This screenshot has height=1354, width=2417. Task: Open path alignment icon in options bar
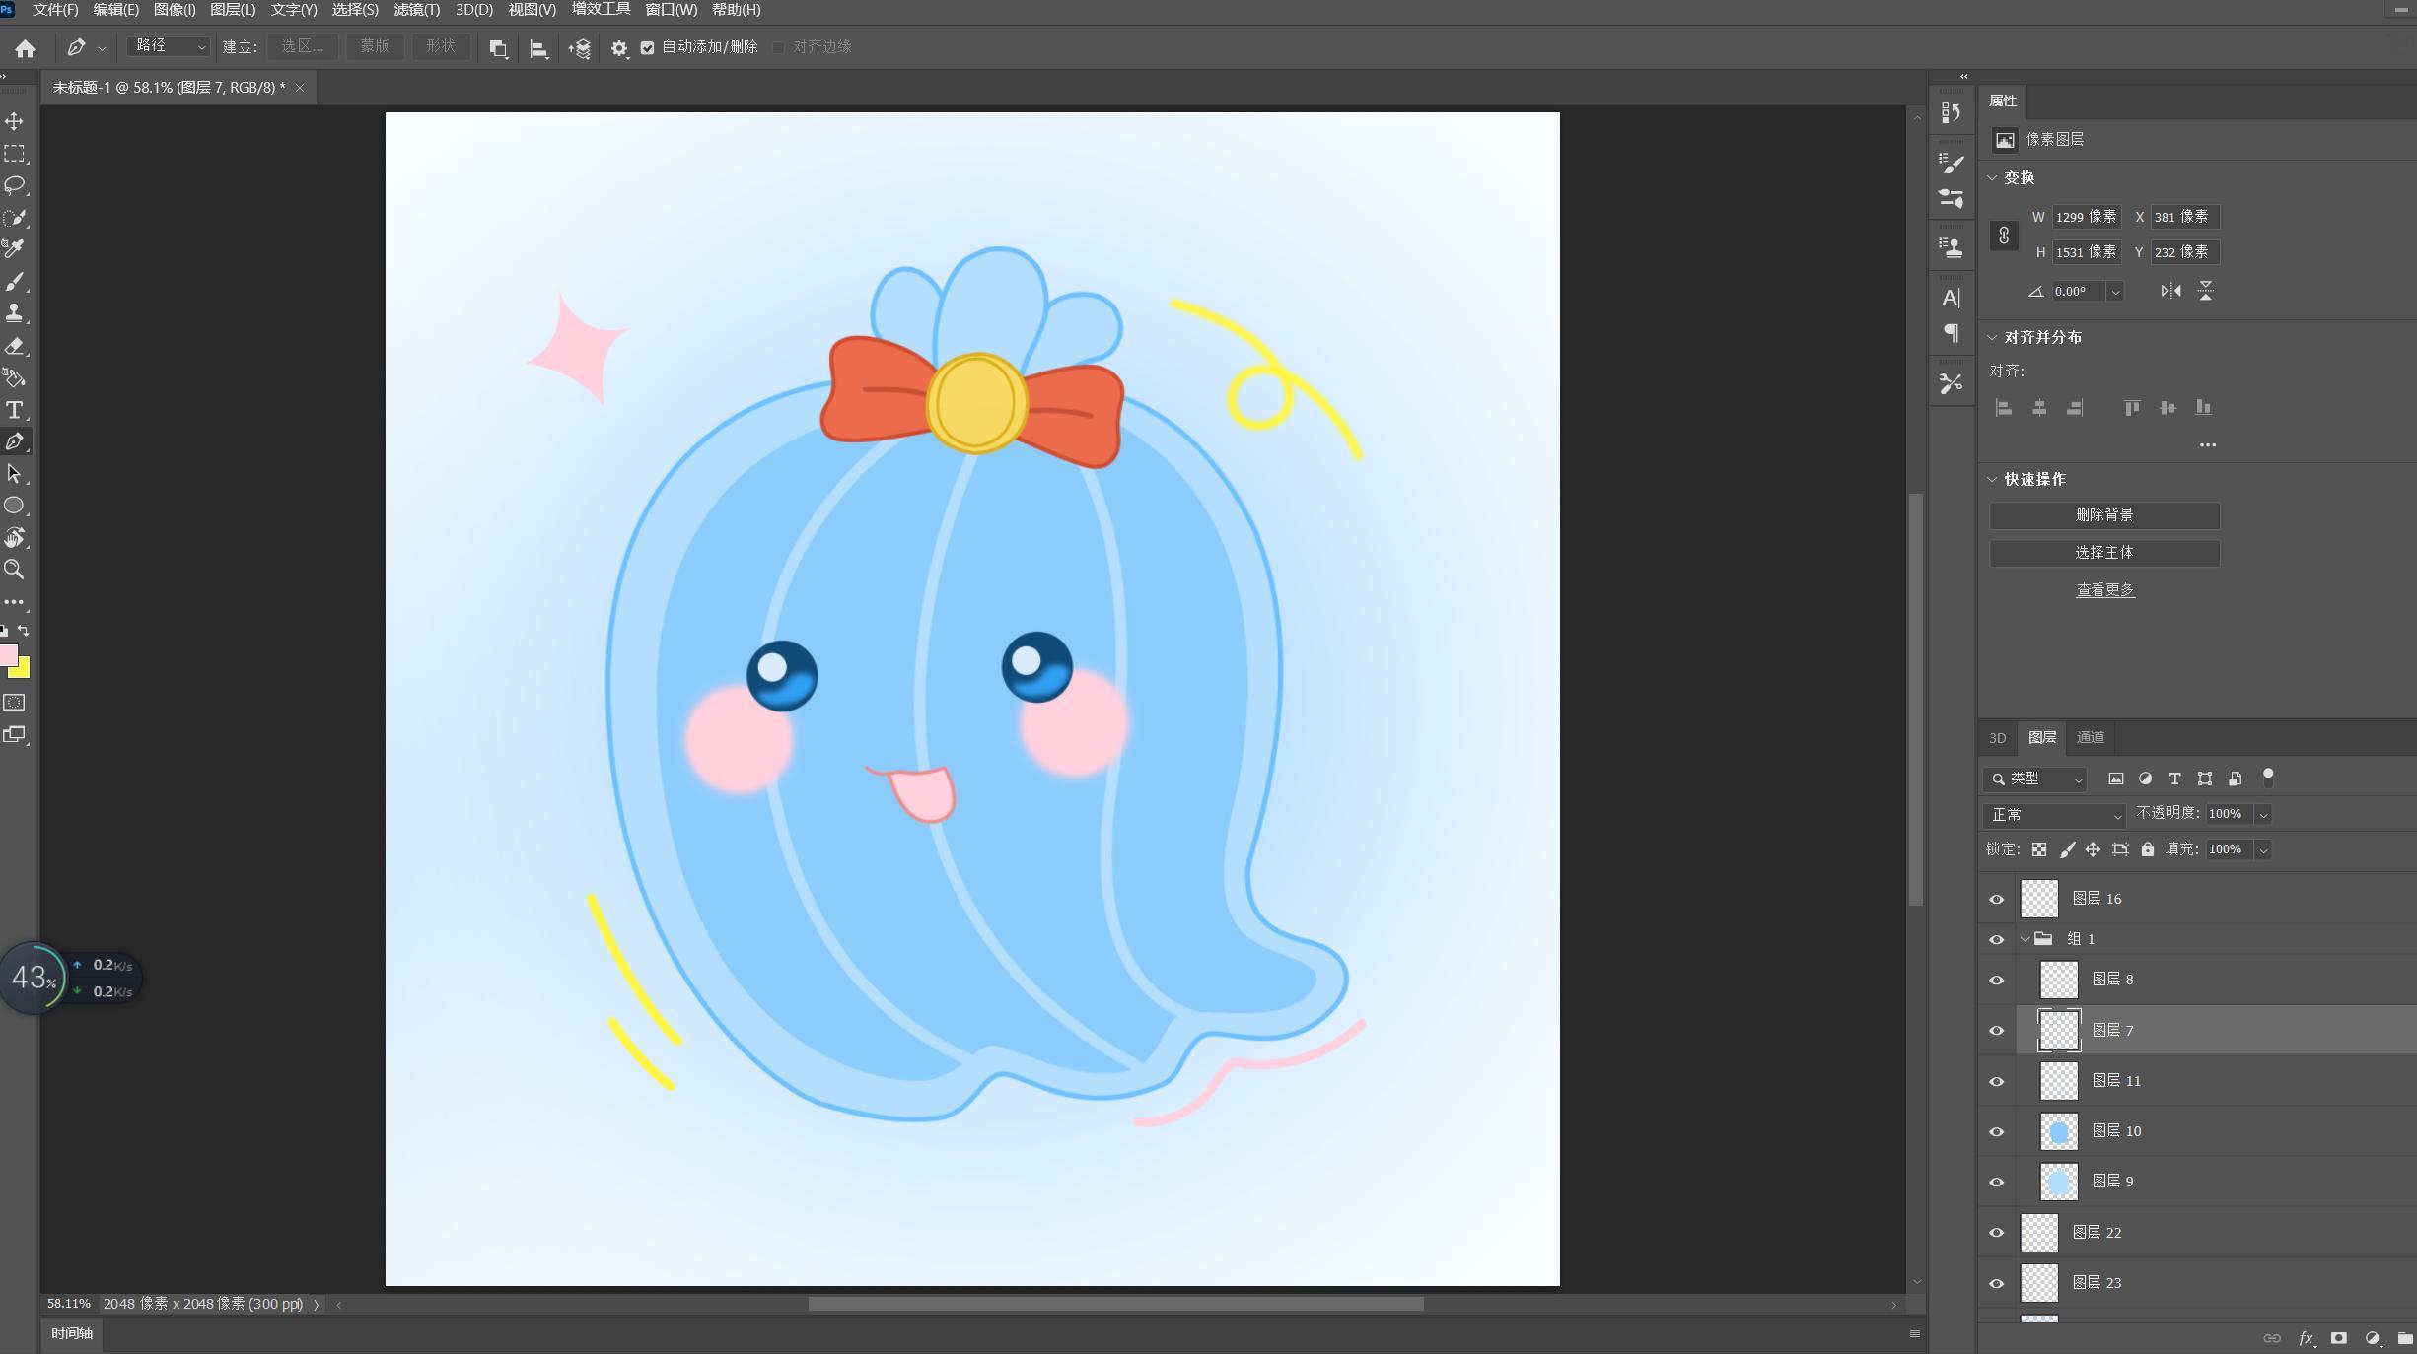(538, 48)
